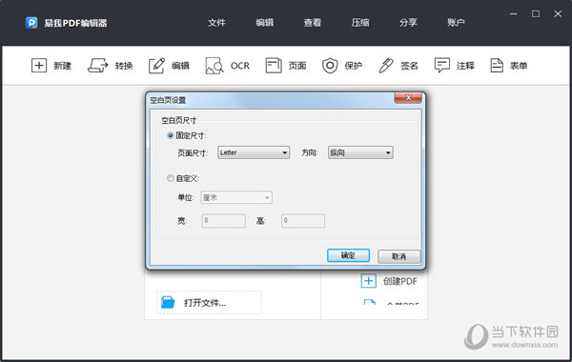Select the 自定义 radio button
Screen dimensions: 572x362
pyautogui.click(x=171, y=178)
